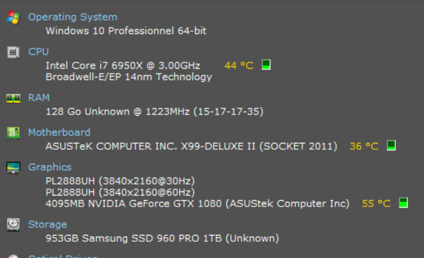Click the Storage hard drive icon
The height and width of the screenshot is (258, 424).
[13, 224]
